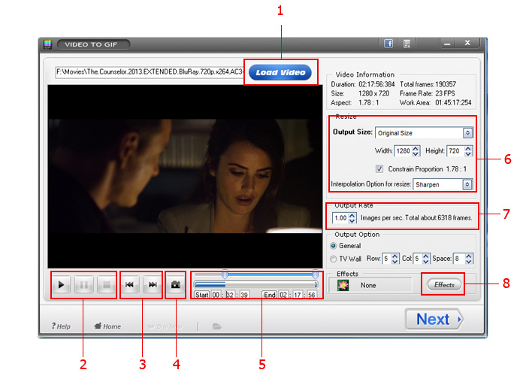
Task: Capture snapshot with camera icon
Action: (x=176, y=285)
